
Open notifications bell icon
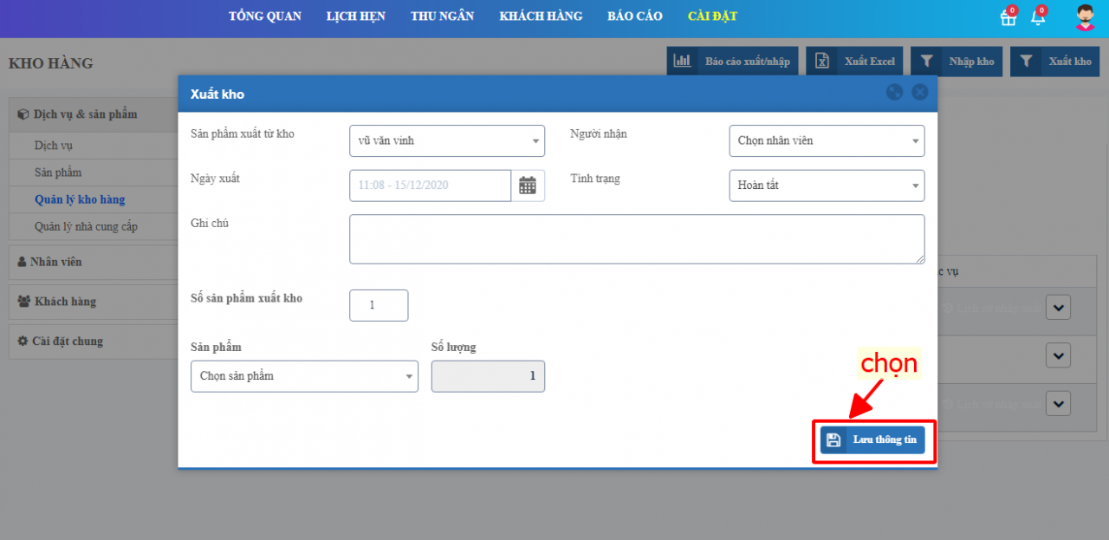(1037, 16)
